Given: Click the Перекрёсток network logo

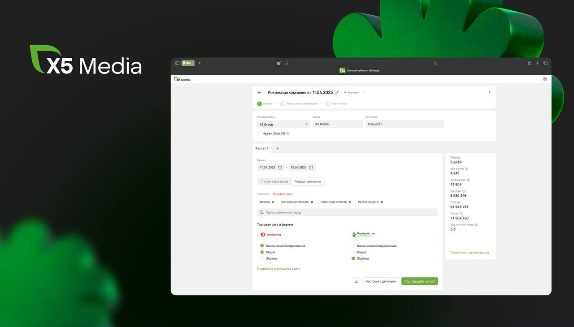Looking at the screenshot, I should (363, 234).
